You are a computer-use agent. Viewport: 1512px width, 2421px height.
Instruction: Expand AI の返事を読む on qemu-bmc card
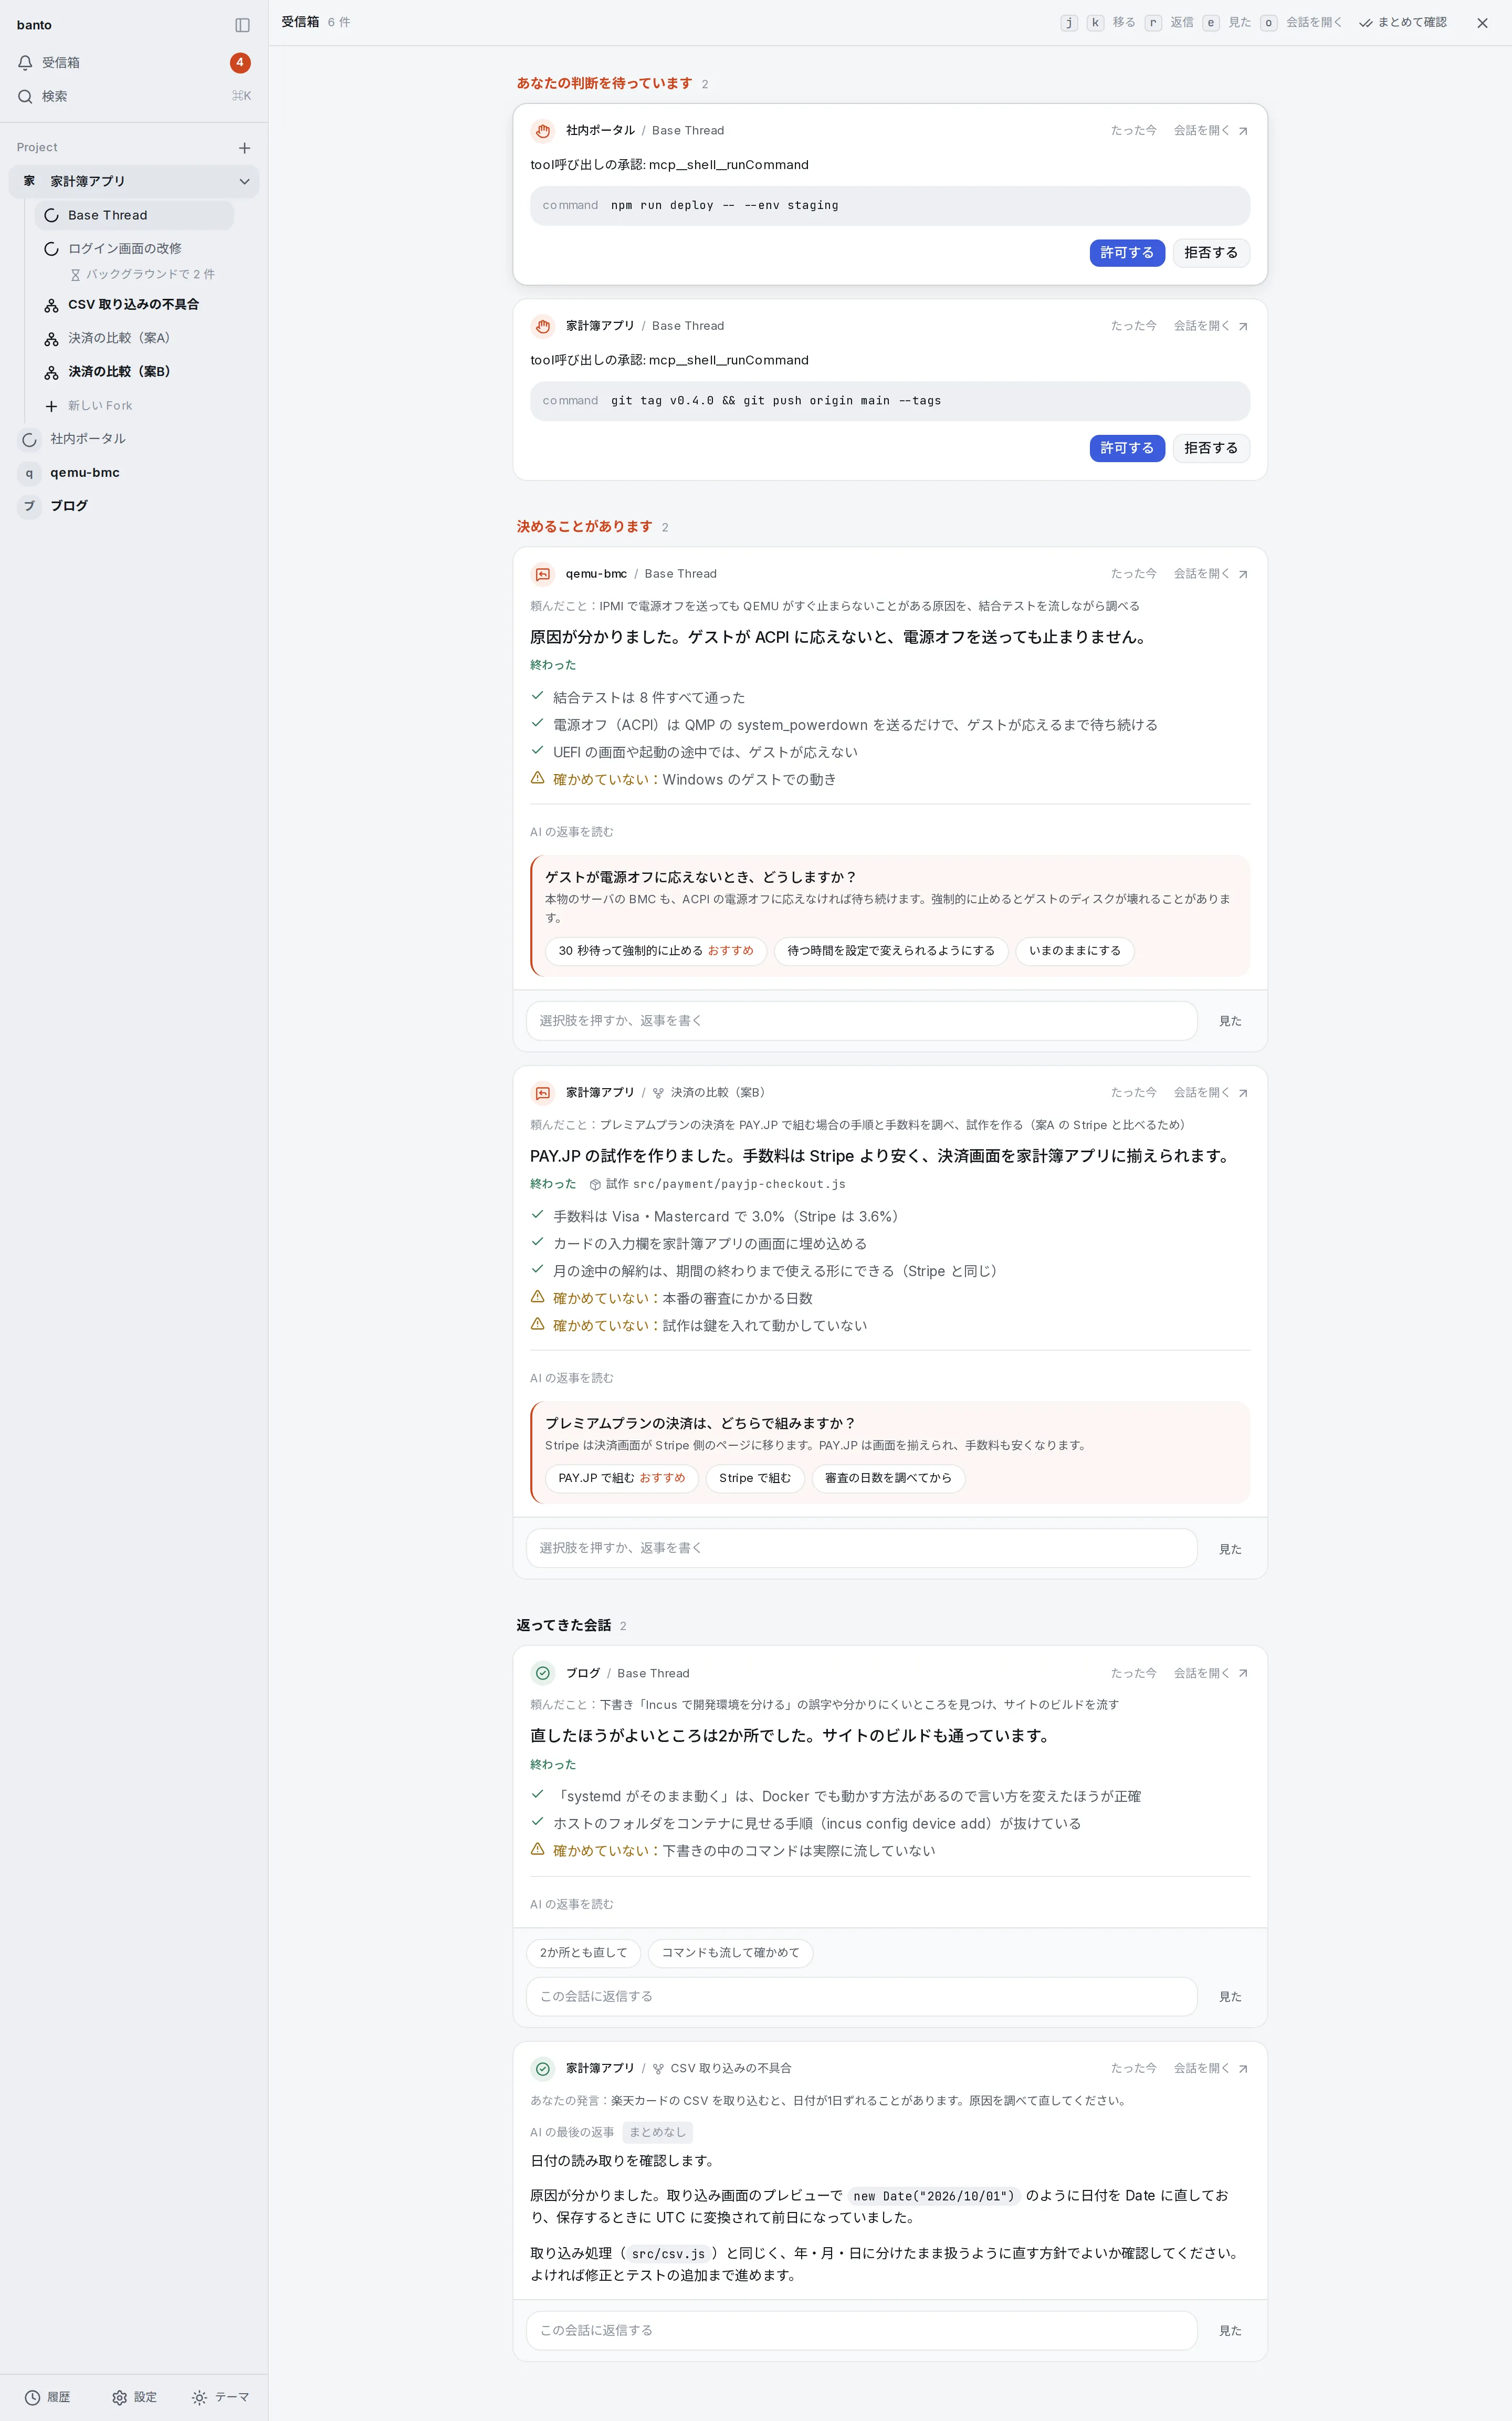tap(571, 832)
